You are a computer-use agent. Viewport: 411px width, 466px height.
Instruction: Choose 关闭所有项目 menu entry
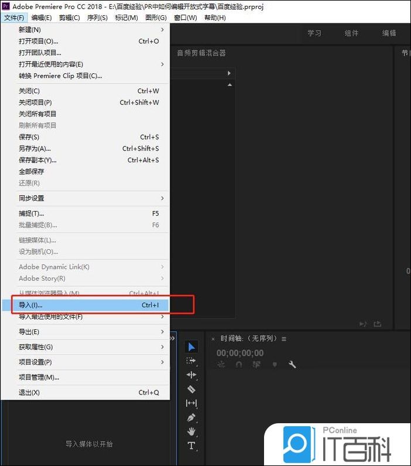click(x=85, y=114)
